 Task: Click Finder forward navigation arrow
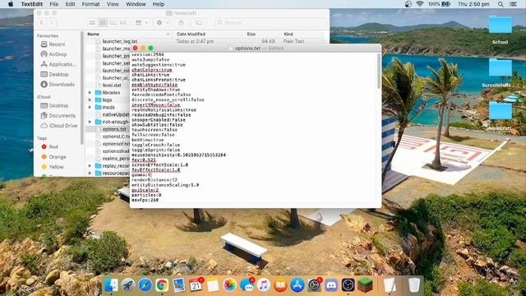(51, 22)
